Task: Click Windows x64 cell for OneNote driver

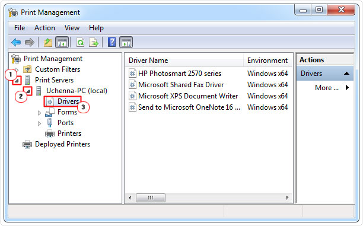Action: 268,107
